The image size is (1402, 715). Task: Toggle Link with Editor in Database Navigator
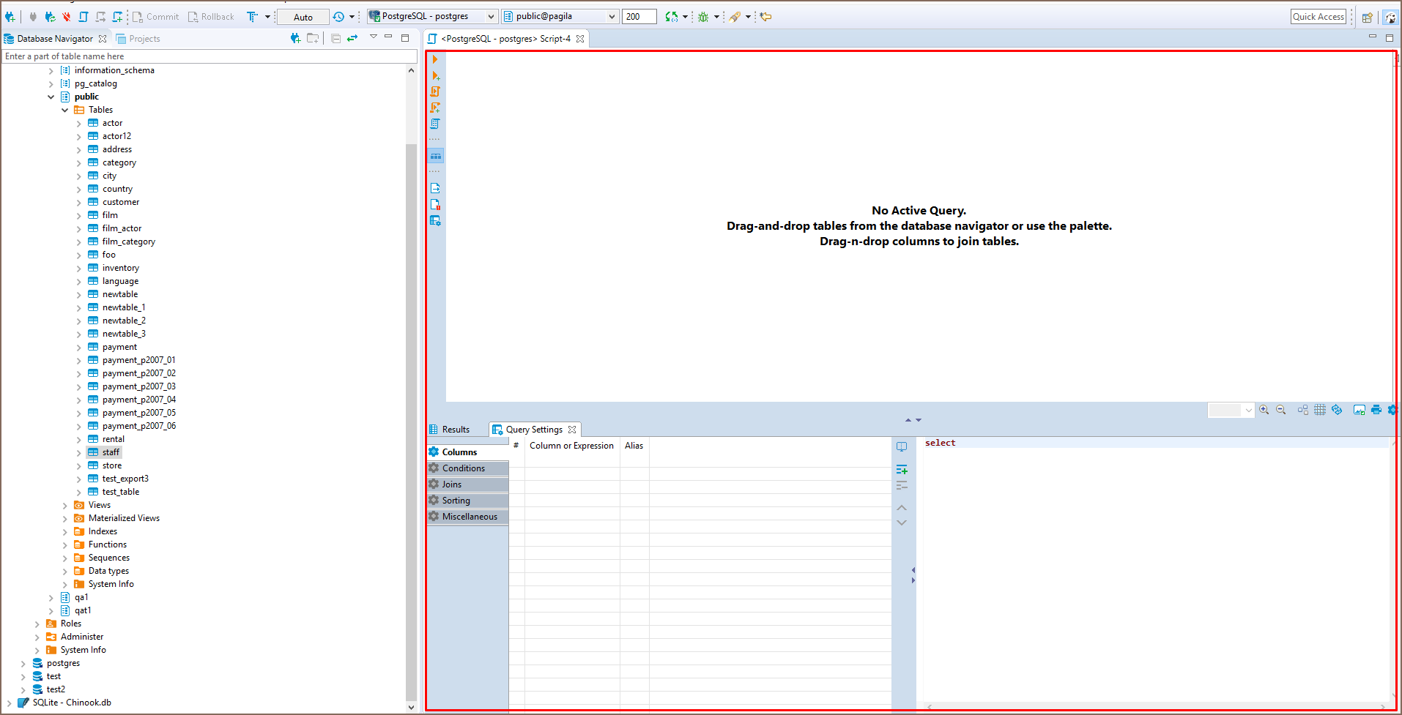pos(352,38)
